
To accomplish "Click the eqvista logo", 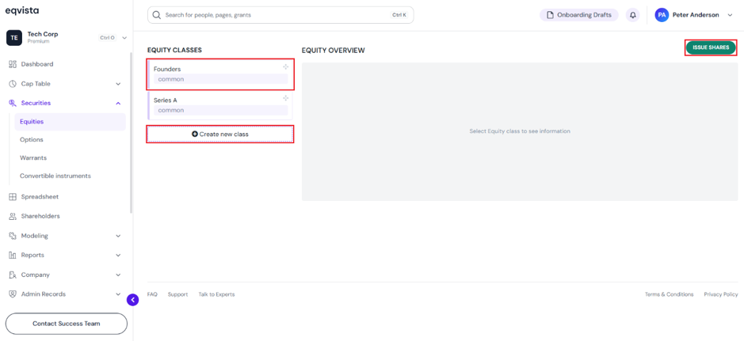I will click(22, 10).
